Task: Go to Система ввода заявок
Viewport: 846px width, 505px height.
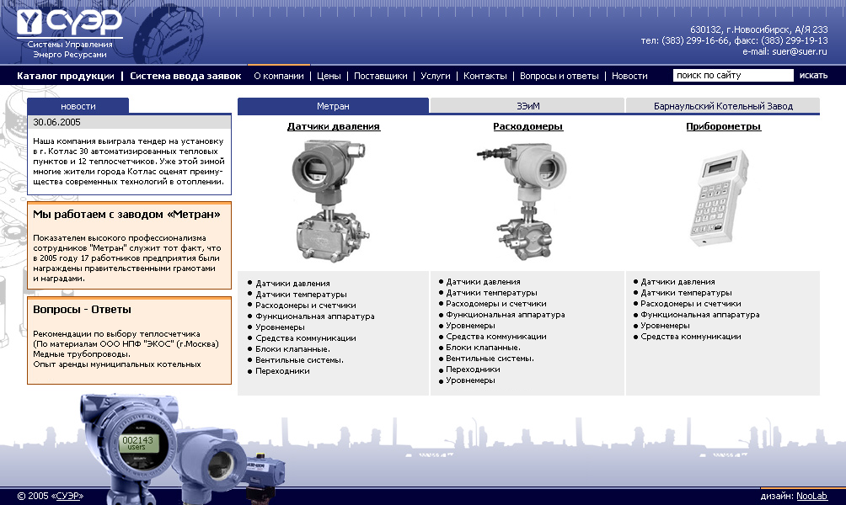Action: coord(185,76)
